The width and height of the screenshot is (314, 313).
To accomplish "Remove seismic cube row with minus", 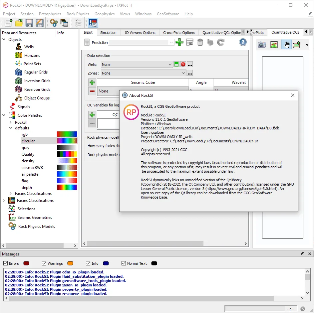I will [92, 91].
